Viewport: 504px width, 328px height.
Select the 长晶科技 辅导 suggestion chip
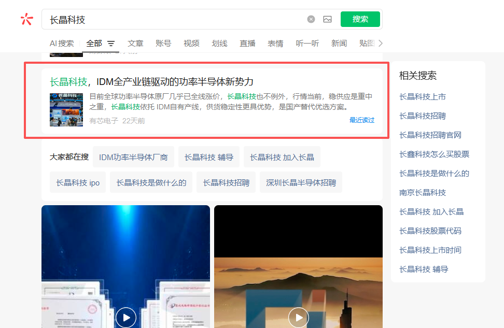pos(209,157)
